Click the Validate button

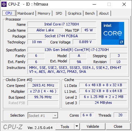click(x=93, y=126)
